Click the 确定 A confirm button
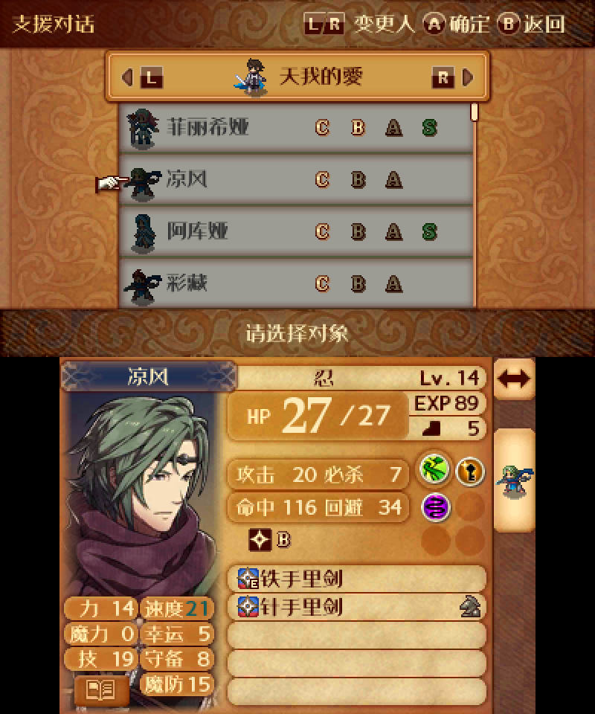 click(456, 24)
